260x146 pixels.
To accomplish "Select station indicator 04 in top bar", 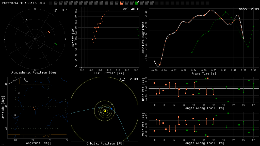I will (71, 3).
